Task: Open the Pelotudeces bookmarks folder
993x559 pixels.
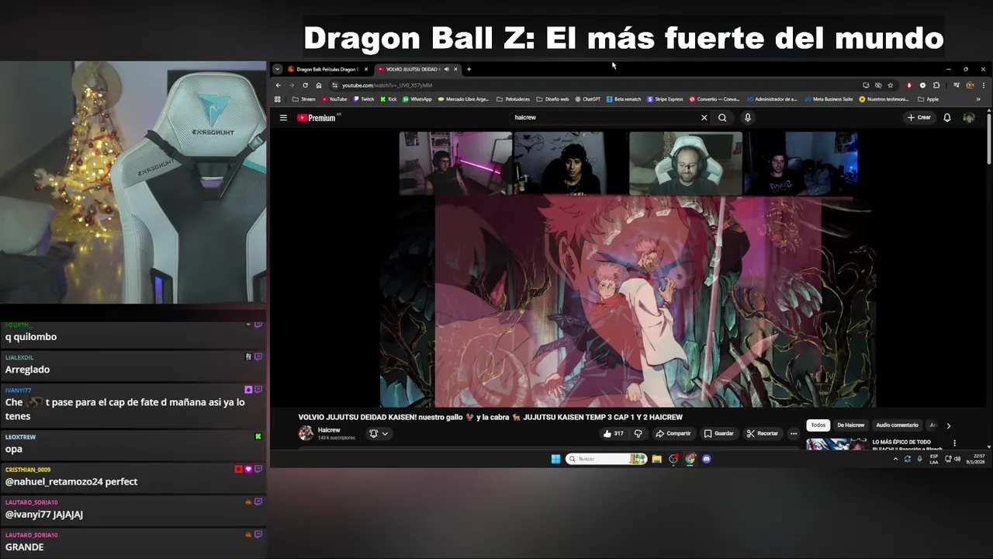Action: (x=514, y=99)
